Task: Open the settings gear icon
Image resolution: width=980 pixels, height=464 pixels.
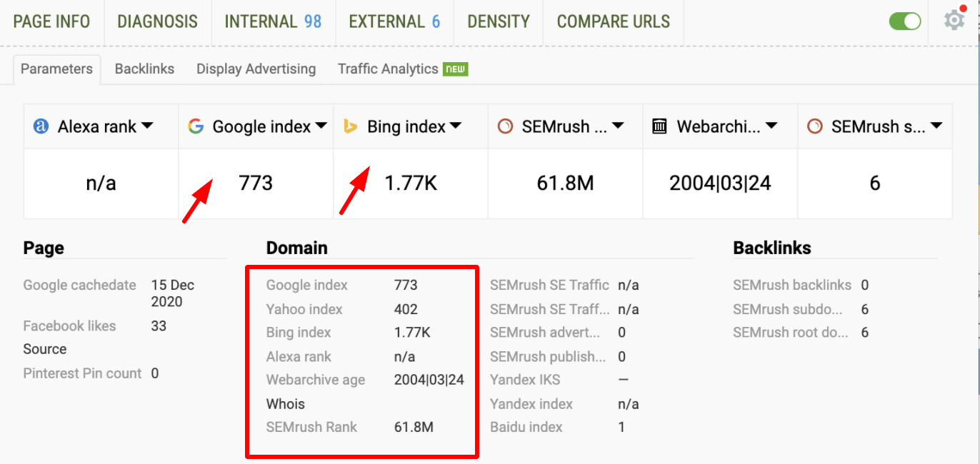Action: coord(954,20)
